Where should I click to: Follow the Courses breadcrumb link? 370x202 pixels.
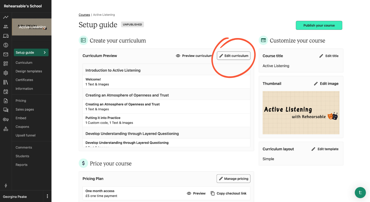(x=84, y=15)
